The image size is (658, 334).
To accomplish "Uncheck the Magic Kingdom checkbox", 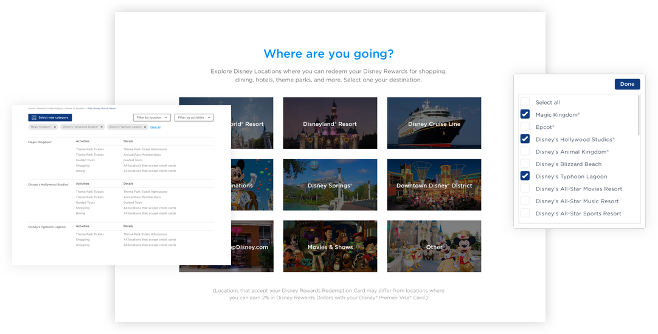I will point(525,114).
